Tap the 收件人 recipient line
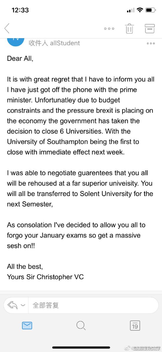Screen dimensions: 162x352 coord(54,43)
